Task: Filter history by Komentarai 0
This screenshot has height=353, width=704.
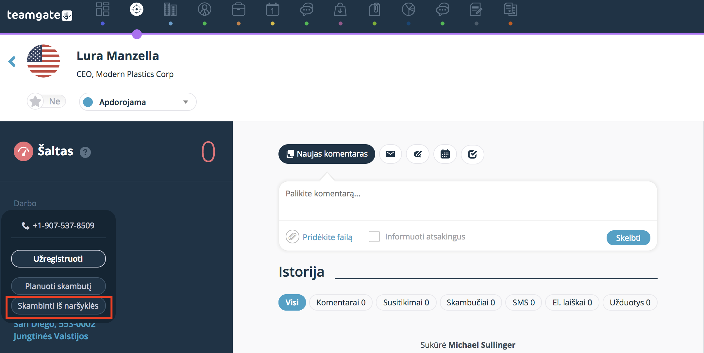Action: (x=341, y=302)
